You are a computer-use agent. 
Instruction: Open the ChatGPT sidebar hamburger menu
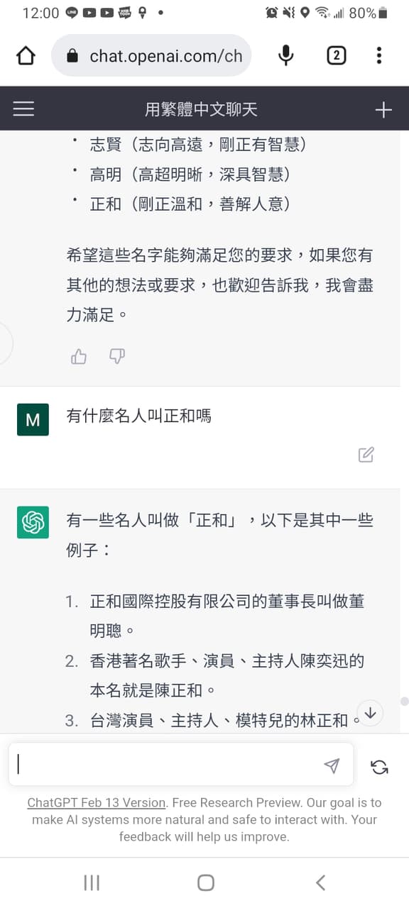(23, 108)
